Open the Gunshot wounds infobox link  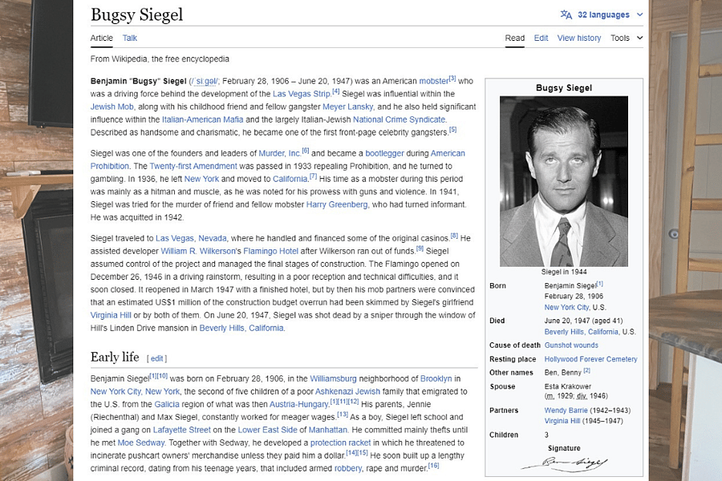571,346
